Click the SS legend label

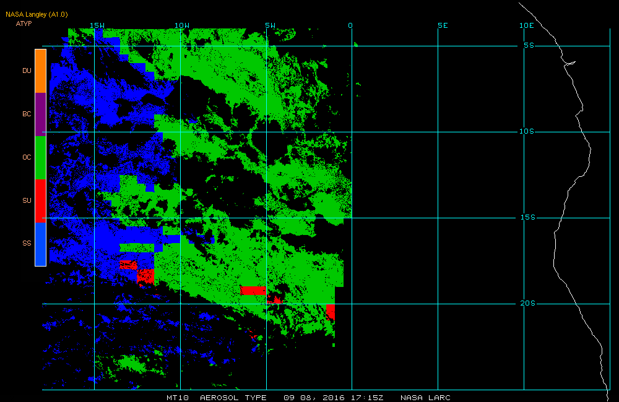[27, 243]
